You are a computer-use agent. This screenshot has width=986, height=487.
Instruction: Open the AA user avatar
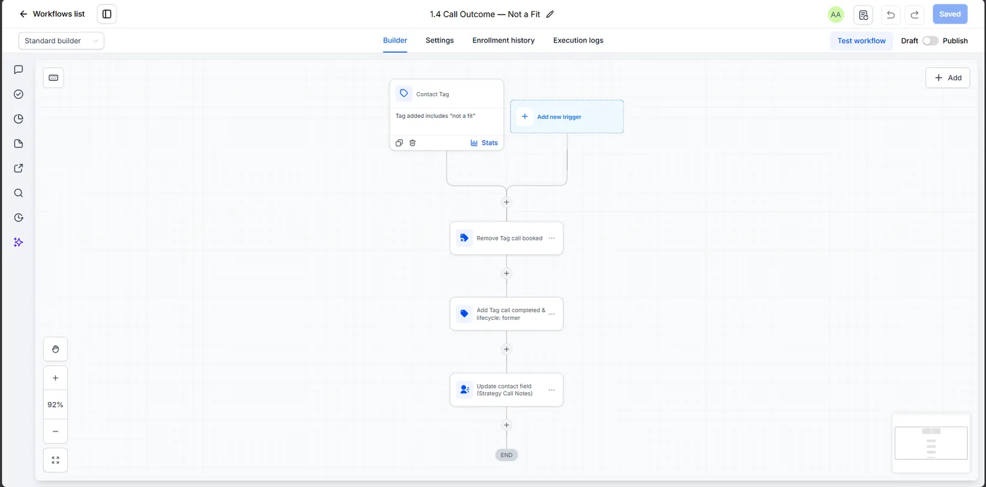pyautogui.click(x=836, y=14)
